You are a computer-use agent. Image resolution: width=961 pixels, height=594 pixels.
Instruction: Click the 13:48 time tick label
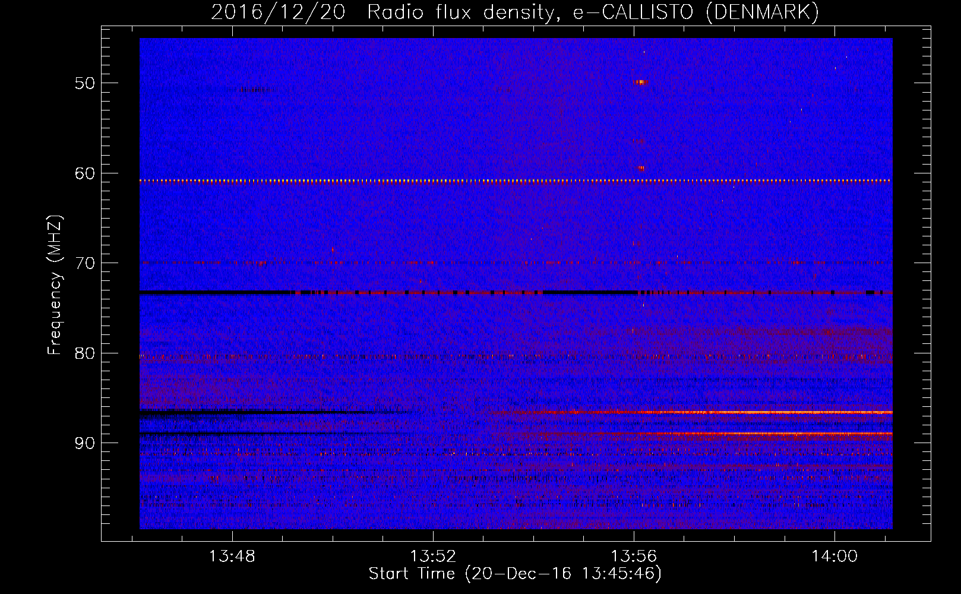[232, 557]
